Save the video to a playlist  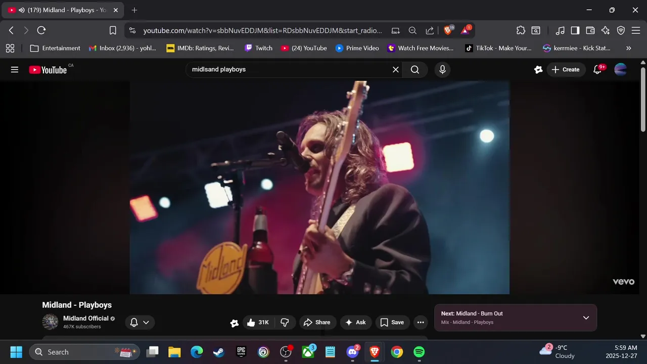coord(392,322)
